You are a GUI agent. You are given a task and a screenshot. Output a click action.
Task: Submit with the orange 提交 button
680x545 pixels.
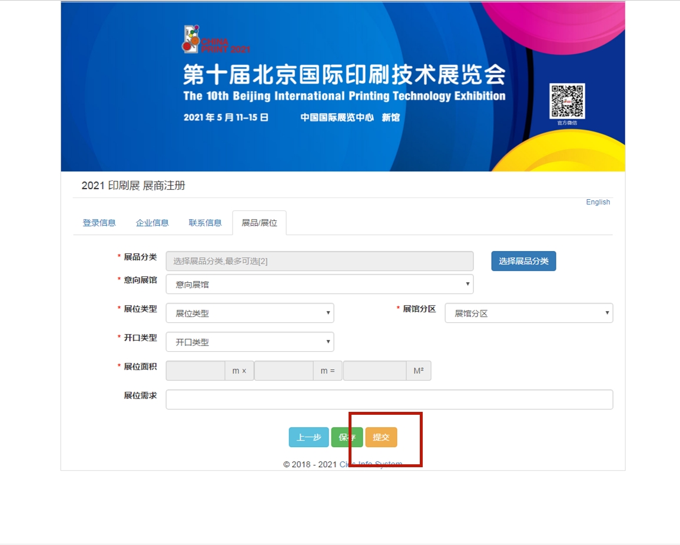click(381, 437)
